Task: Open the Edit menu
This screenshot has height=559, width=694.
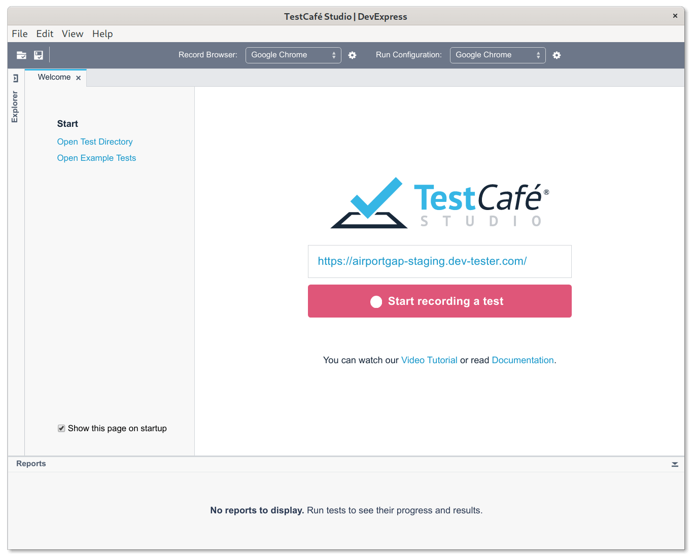Action: pyautogui.click(x=45, y=34)
